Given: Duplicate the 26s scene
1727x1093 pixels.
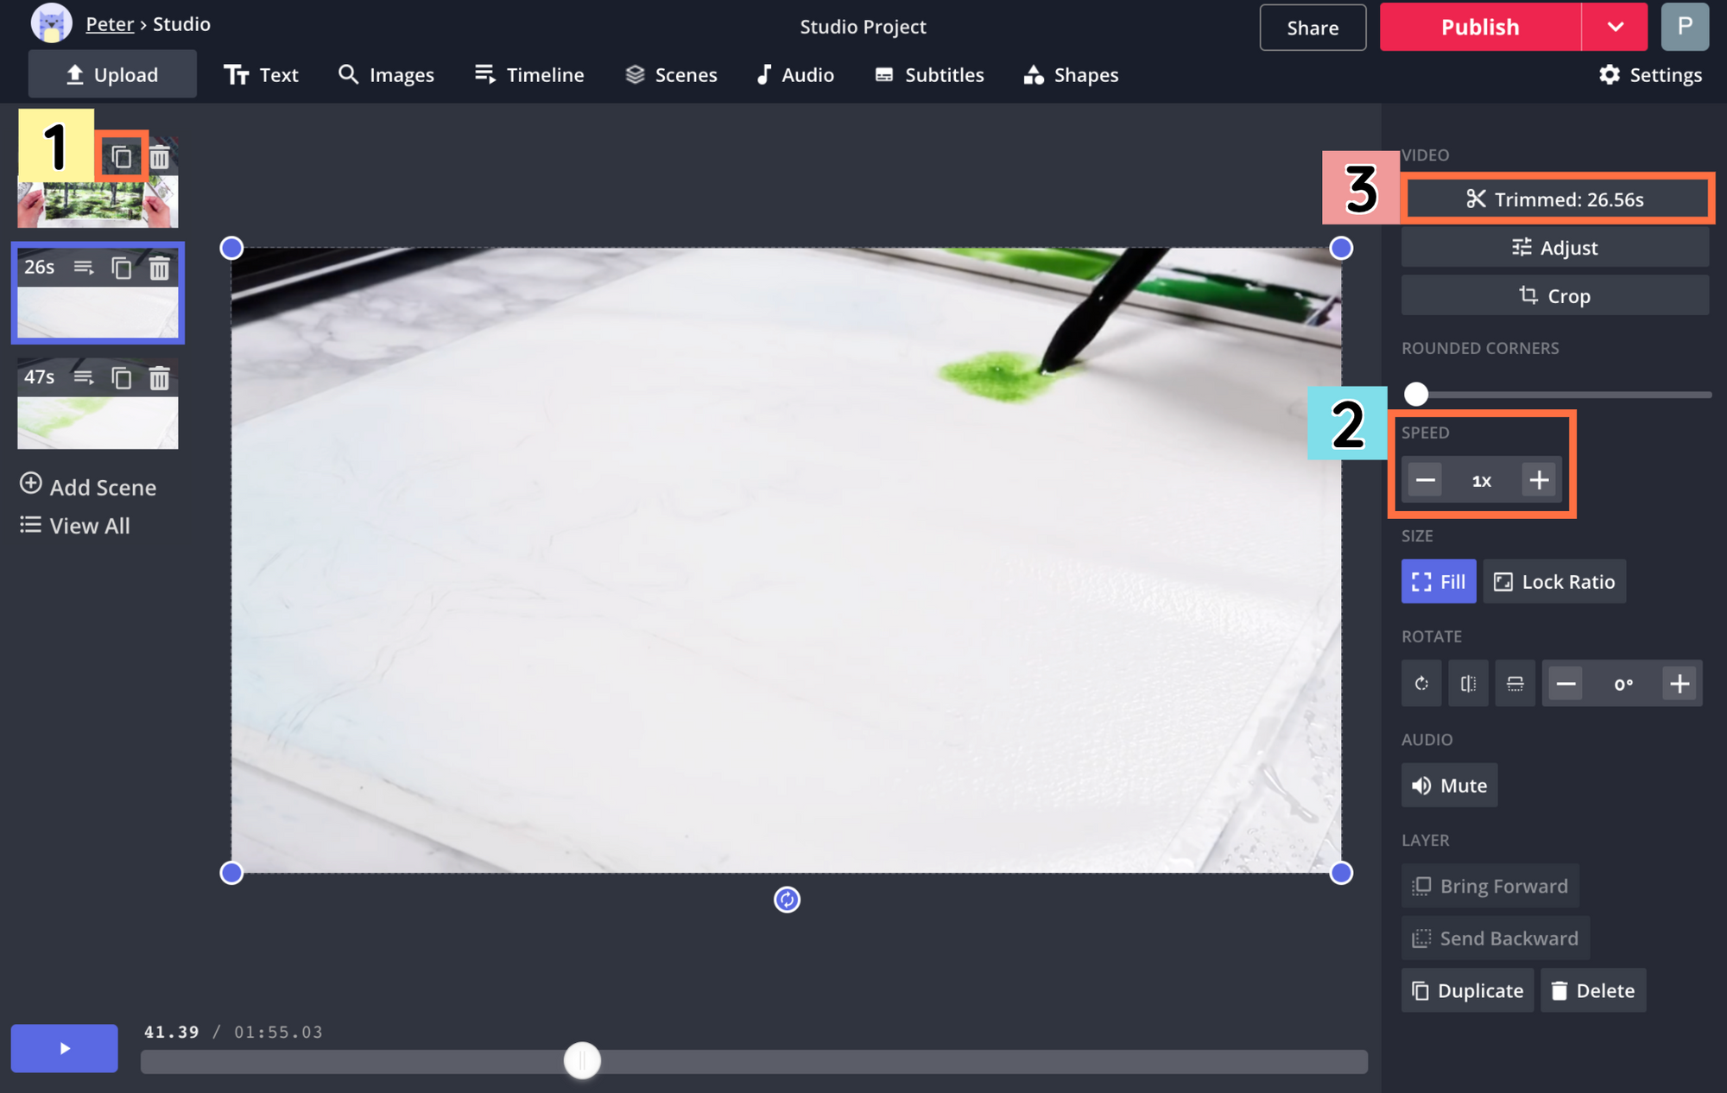Looking at the screenshot, I should (x=122, y=268).
